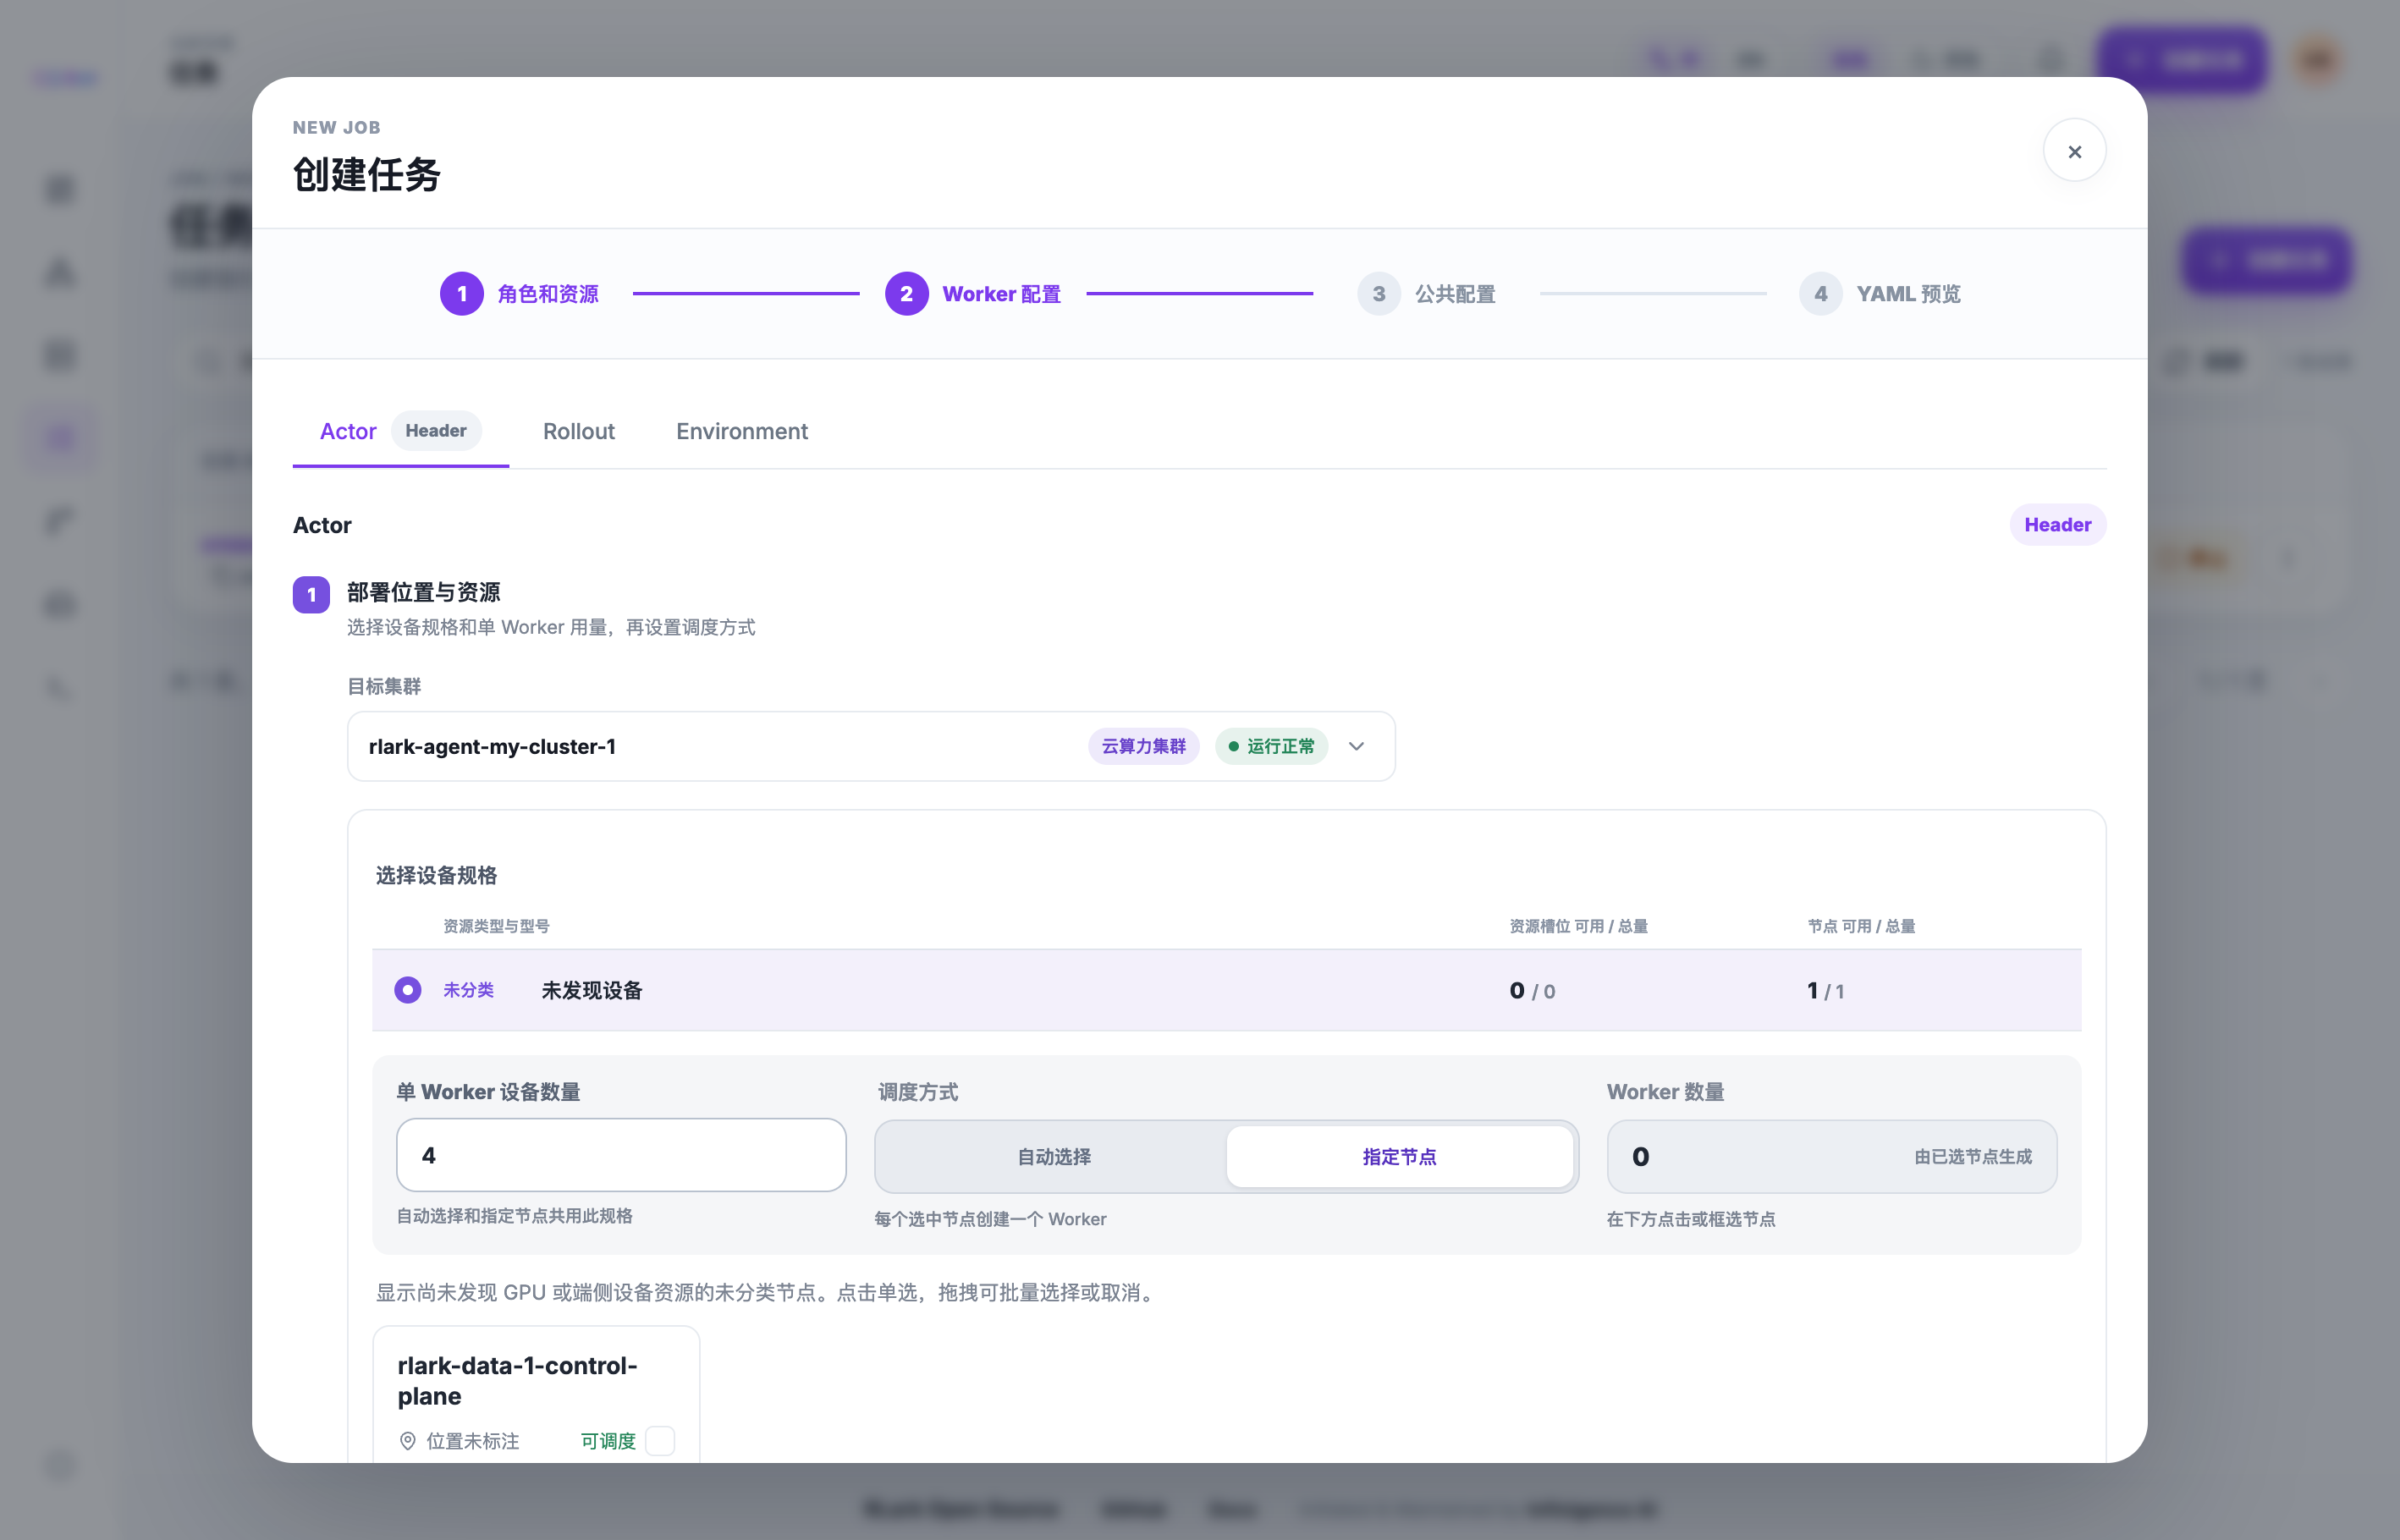Focus the 单 Worker 设备数量 input

pyautogui.click(x=621, y=1155)
